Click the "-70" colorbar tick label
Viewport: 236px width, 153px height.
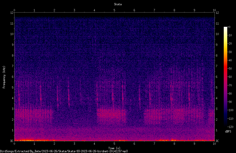pos(230,85)
